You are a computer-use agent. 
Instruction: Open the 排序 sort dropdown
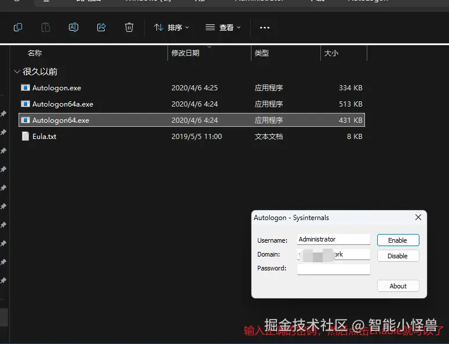171,27
